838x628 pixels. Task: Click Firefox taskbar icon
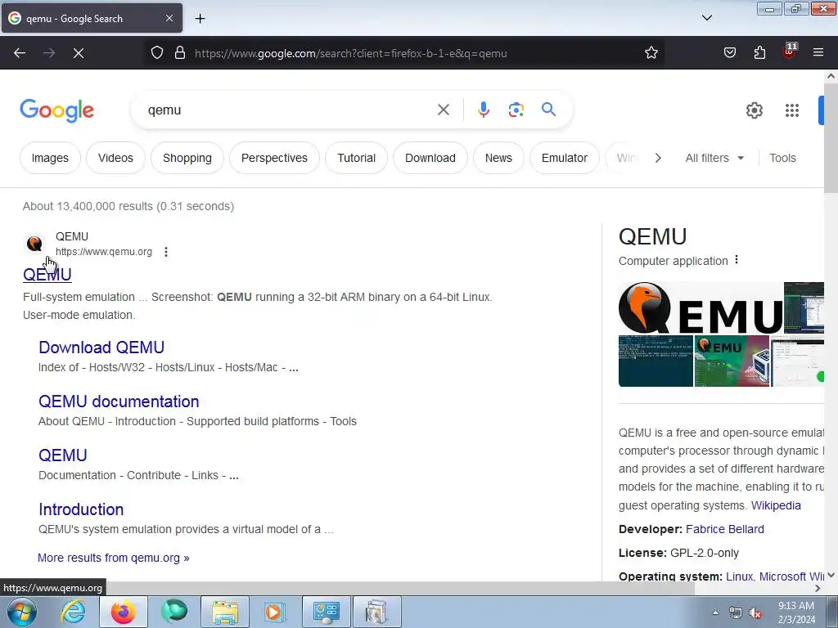click(123, 612)
